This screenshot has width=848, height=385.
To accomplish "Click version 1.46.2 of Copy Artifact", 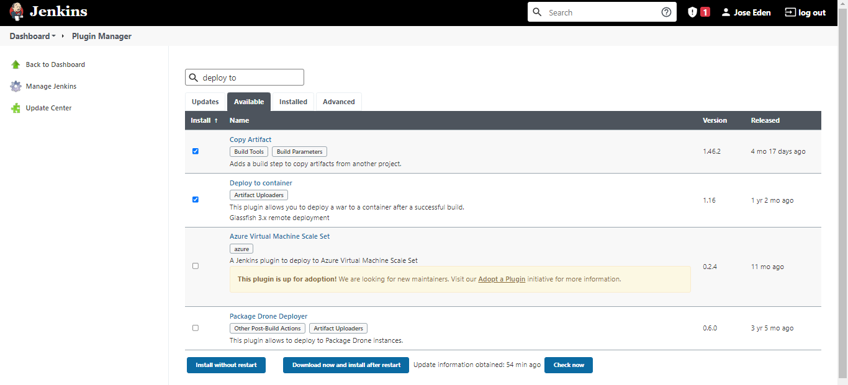I will pos(711,151).
